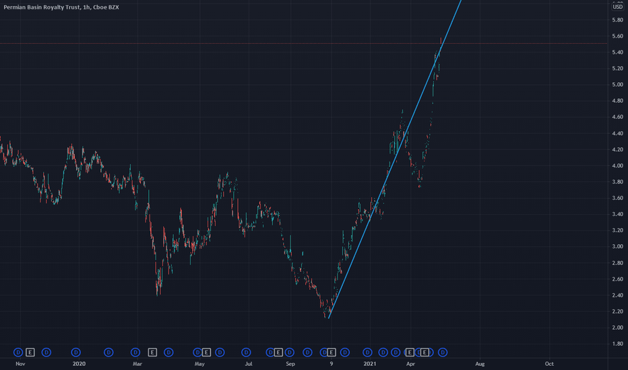Click the 5.00 price axis label
The width and height of the screenshot is (628, 370).
coord(617,84)
